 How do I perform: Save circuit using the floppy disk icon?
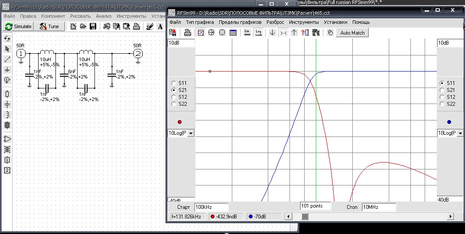tap(93, 26)
